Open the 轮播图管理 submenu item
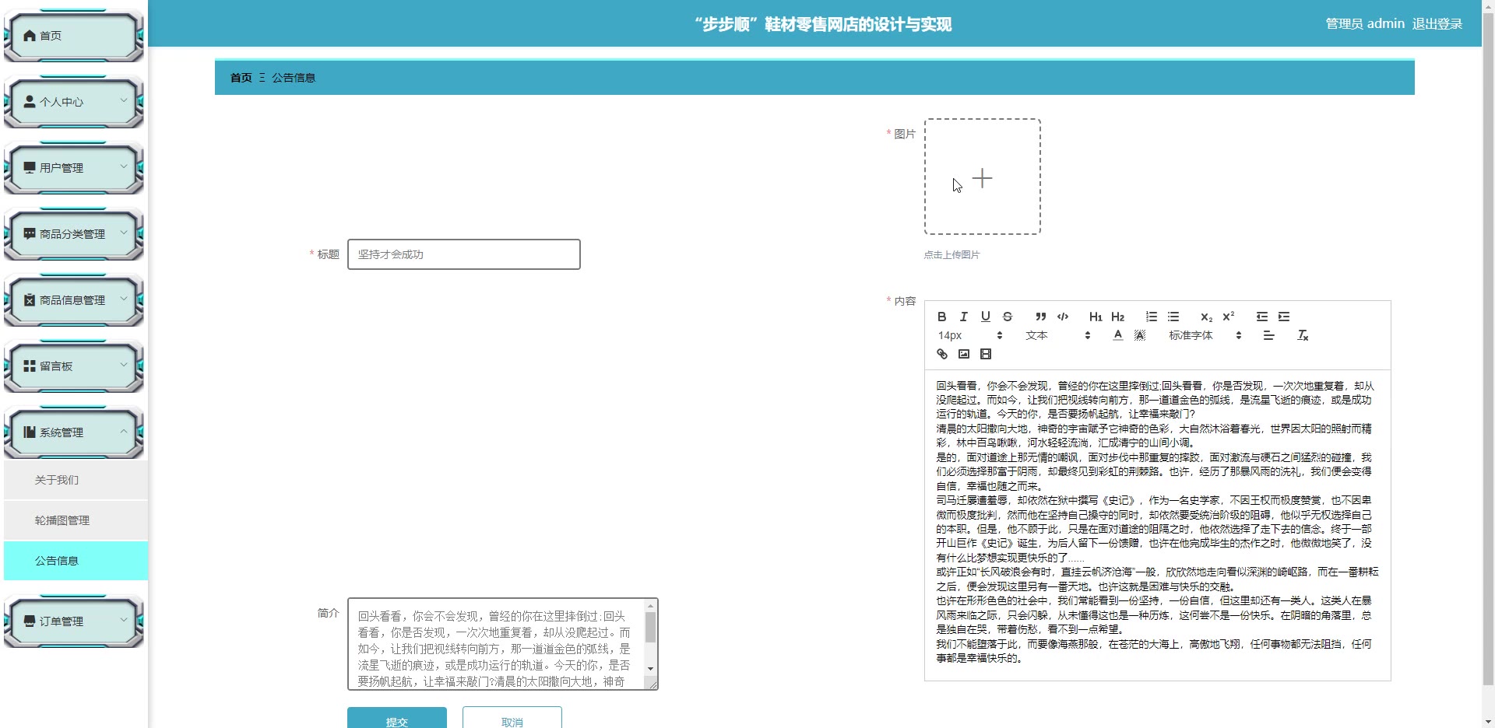The width and height of the screenshot is (1495, 728). pos(76,520)
